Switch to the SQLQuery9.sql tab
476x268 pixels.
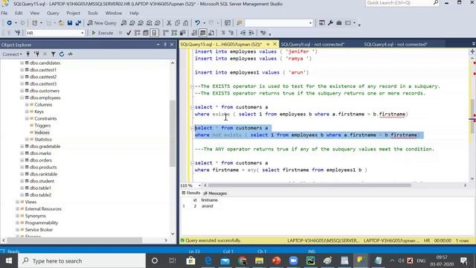[312, 45]
